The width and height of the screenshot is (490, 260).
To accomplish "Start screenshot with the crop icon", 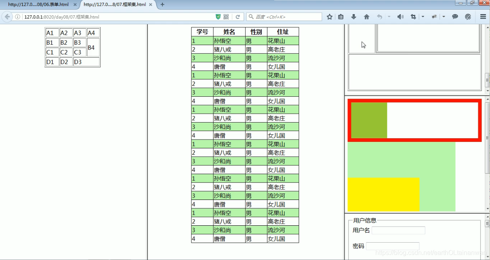I will point(413,17).
